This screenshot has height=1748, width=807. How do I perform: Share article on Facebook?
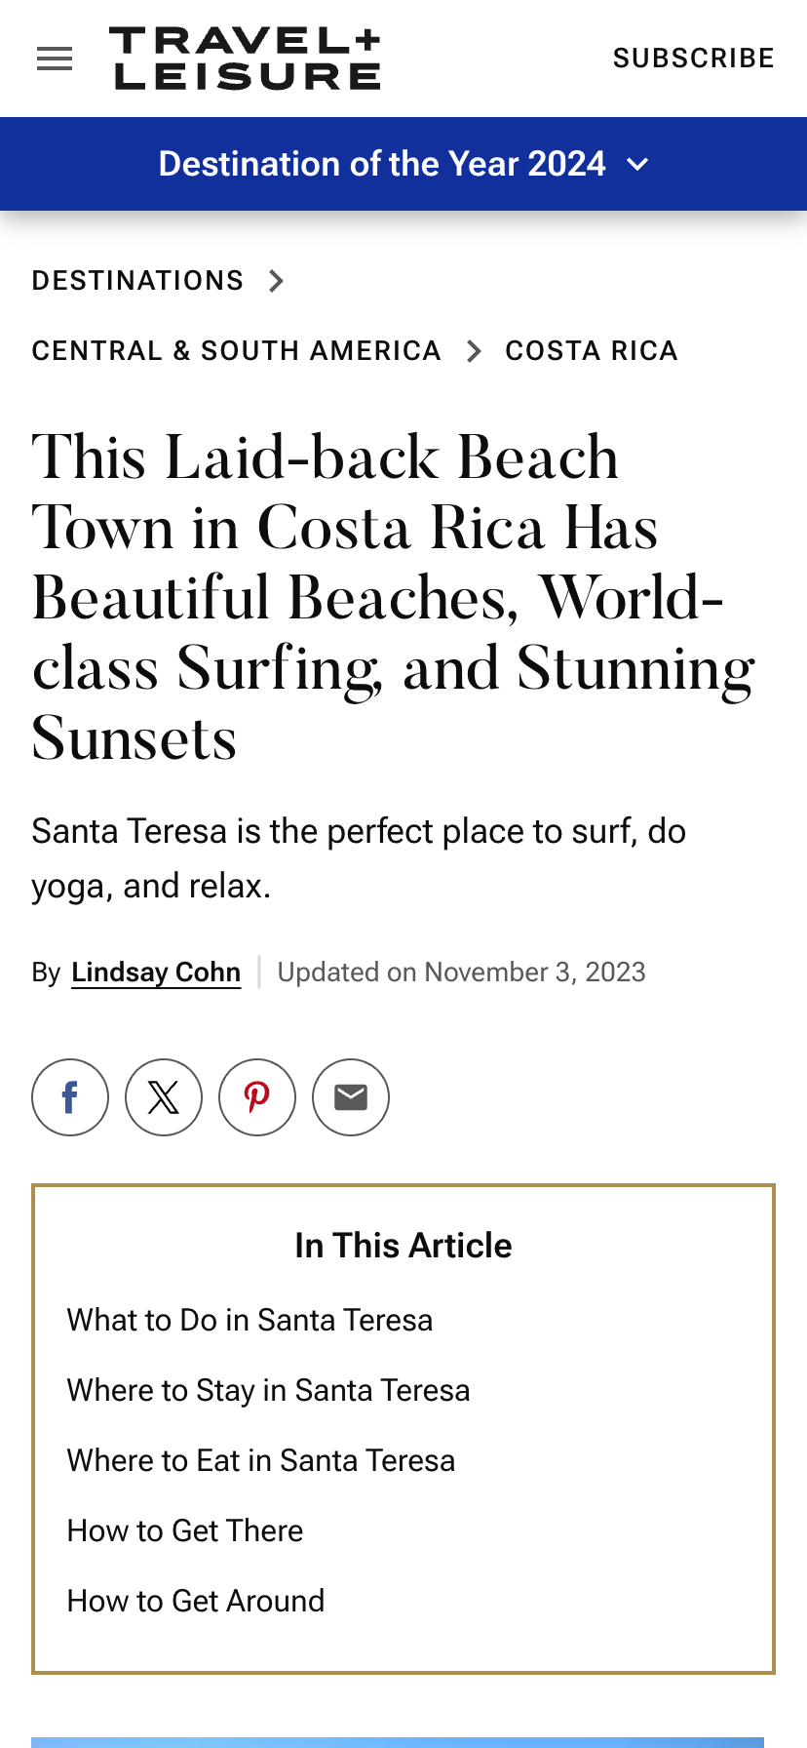[70, 1097]
